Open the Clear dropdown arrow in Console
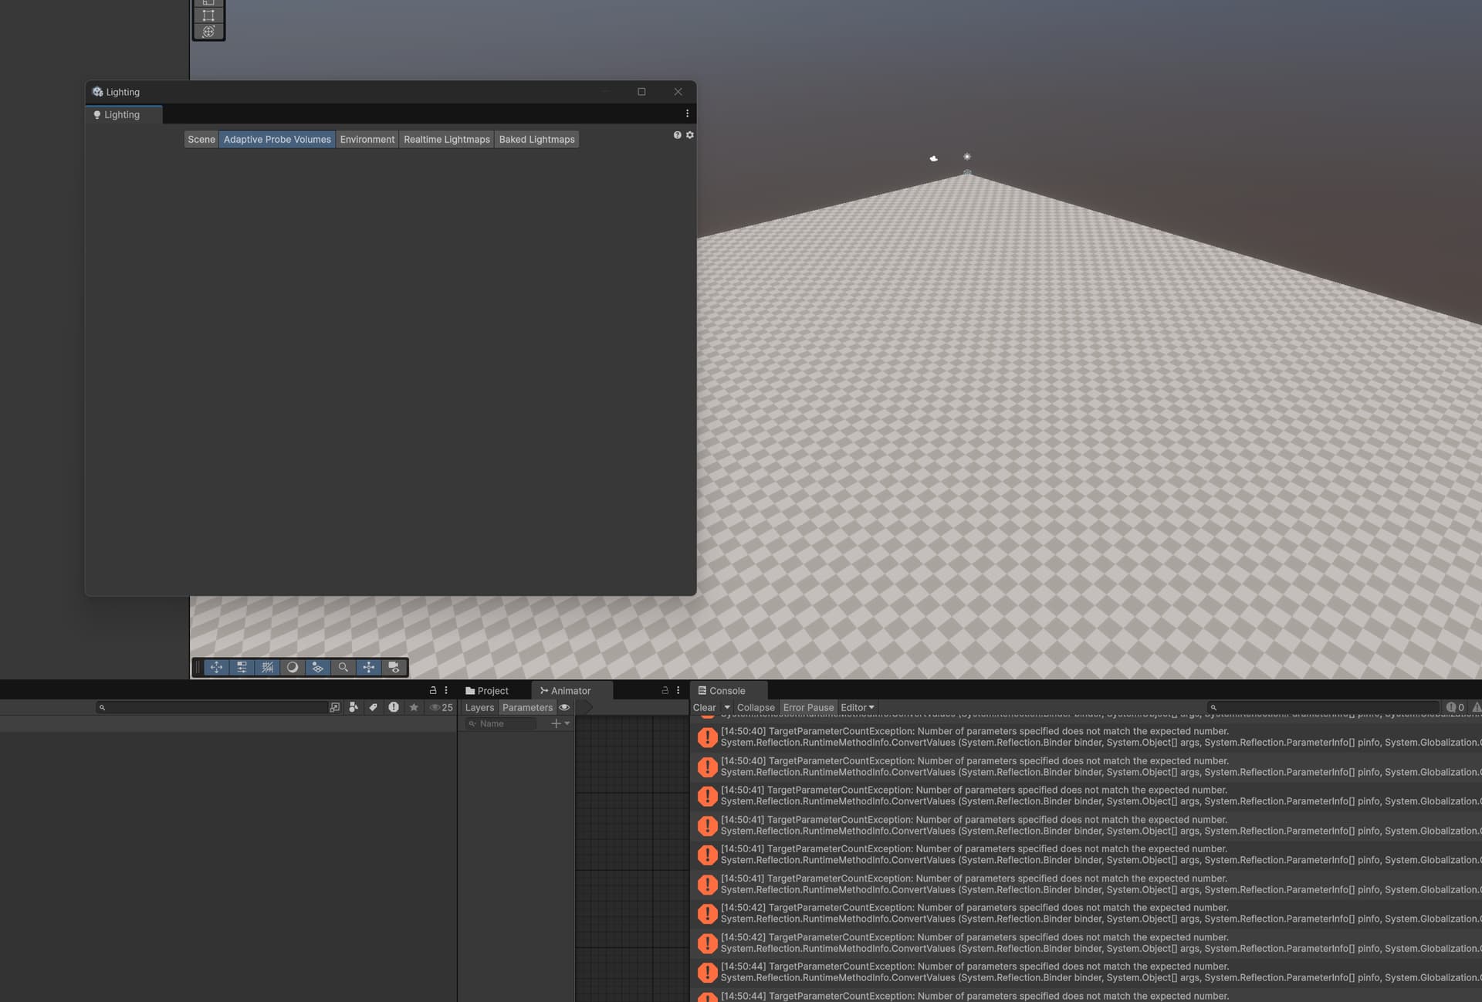The image size is (1482, 1002). tap(726, 707)
